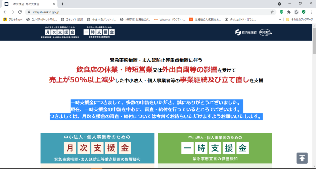This screenshot has height=169, width=316.
Task: Click the back-to-top arrow button
Action: (302, 158)
